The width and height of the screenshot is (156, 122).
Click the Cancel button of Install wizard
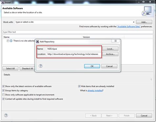144,116
